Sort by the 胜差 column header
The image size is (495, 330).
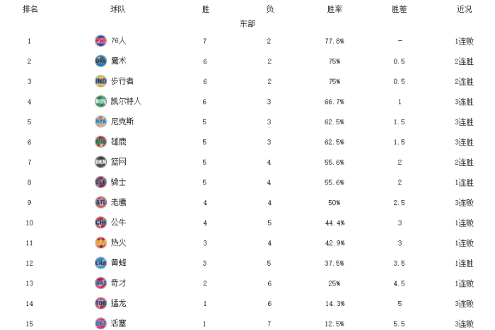click(400, 9)
